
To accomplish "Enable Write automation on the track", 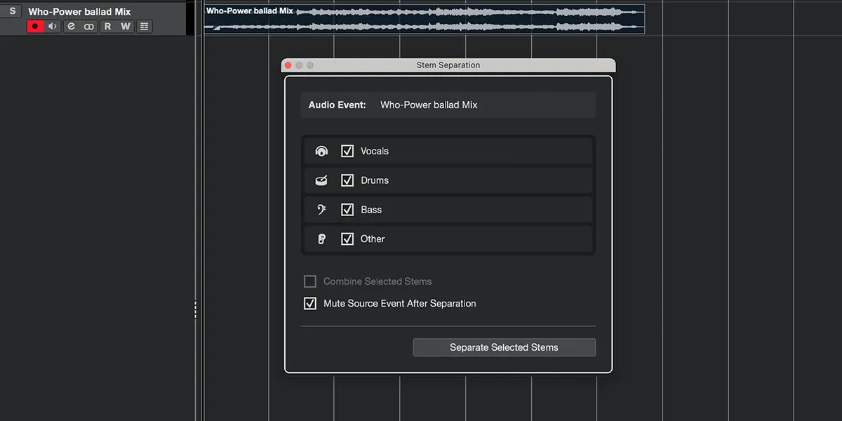I will 126,26.
